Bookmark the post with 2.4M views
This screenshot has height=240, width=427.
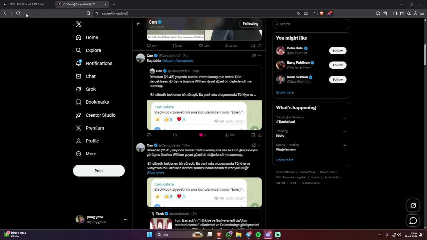[x=253, y=46]
